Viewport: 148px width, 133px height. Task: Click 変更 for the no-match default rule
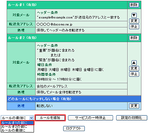134,106
